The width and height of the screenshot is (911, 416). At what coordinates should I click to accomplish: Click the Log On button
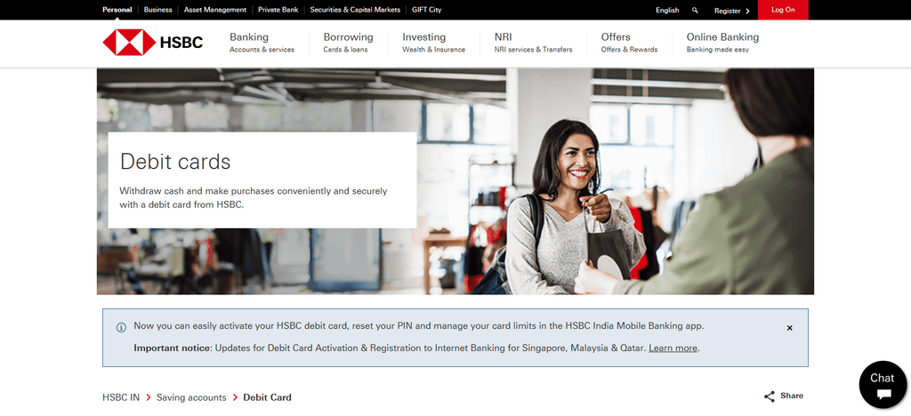point(783,10)
